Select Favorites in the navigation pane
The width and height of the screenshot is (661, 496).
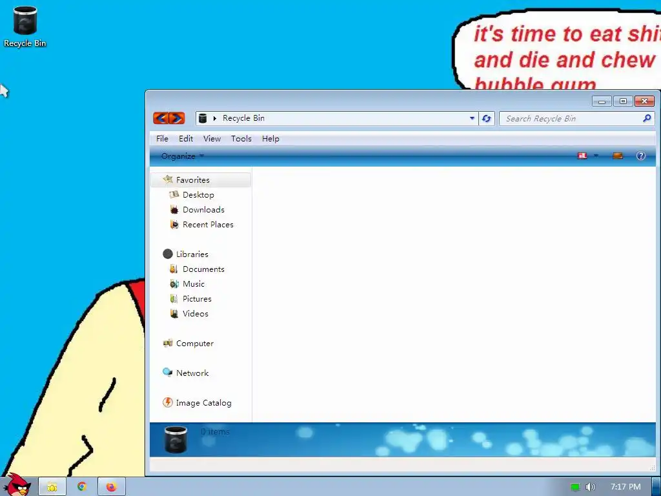click(x=201, y=180)
